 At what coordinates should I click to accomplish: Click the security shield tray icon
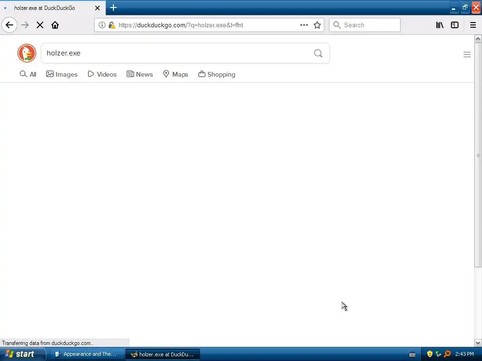[x=430, y=354]
